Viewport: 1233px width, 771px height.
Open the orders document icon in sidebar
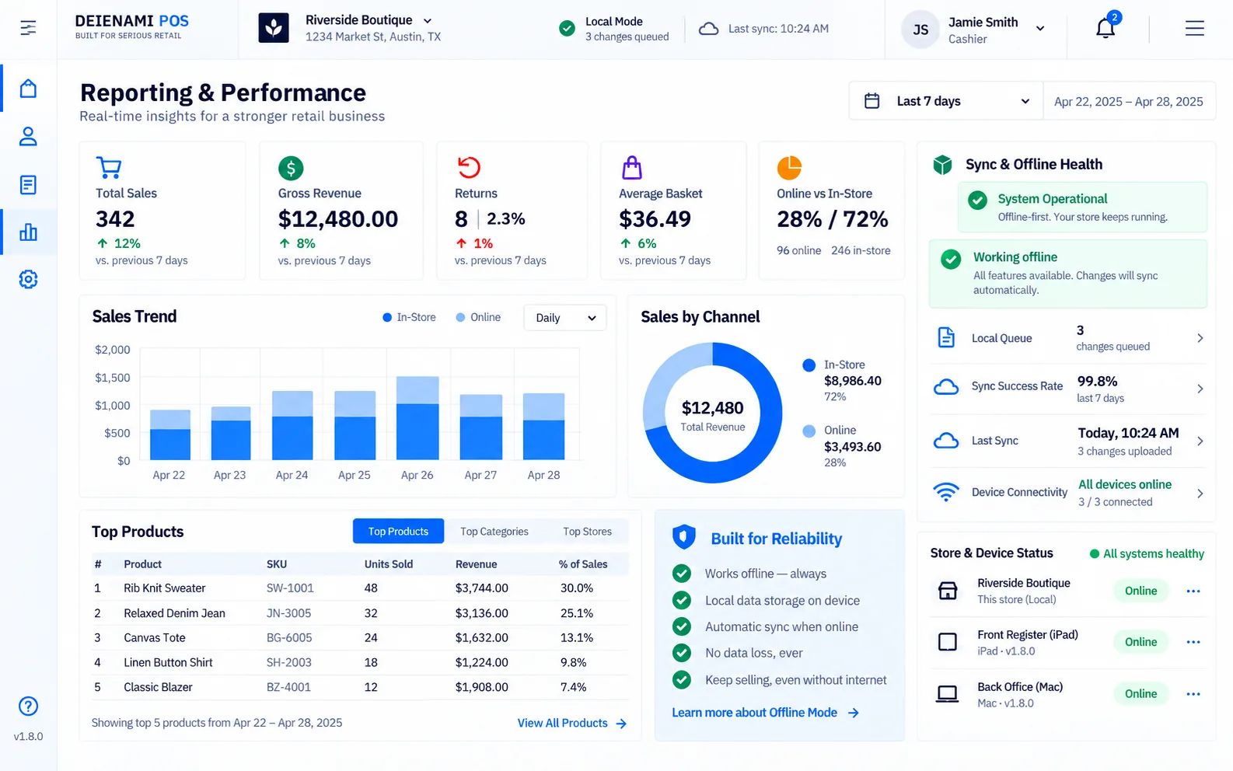pos(28,185)
